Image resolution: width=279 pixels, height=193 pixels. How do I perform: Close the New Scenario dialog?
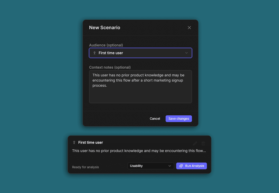point(189,28)
